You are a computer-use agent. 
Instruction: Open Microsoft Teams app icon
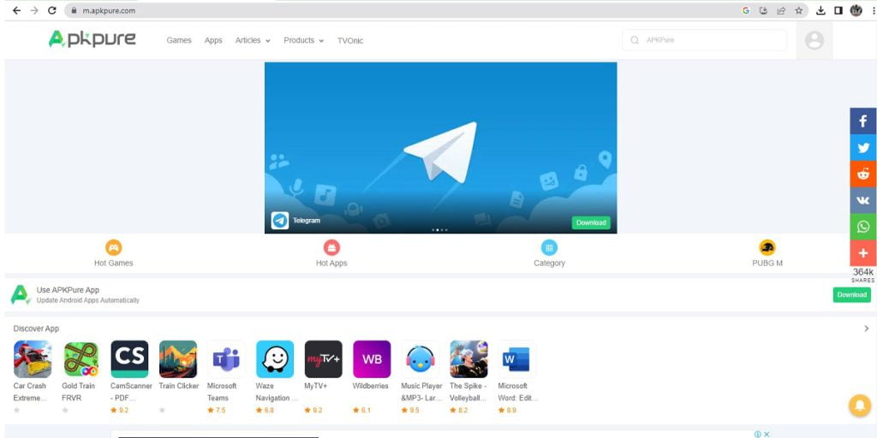click(x=226, y=359)
